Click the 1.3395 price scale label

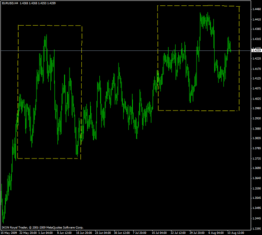(257, 229)
